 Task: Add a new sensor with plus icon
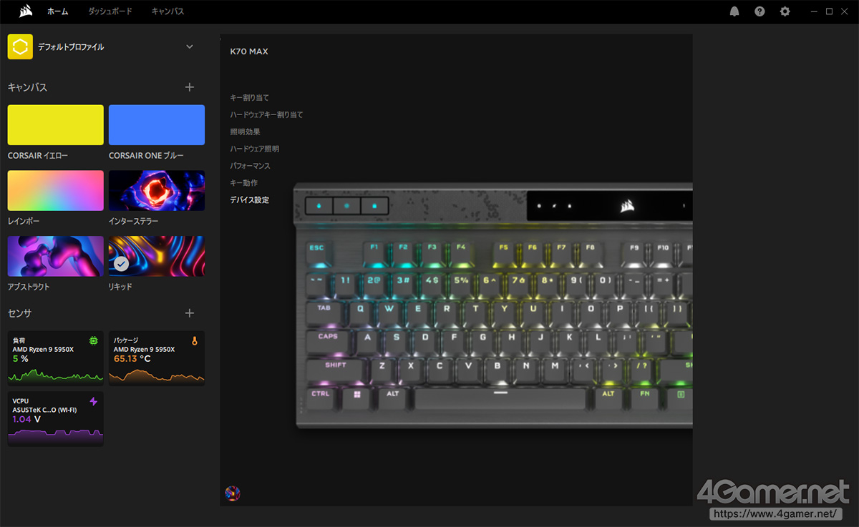click(x=190, y=313)
